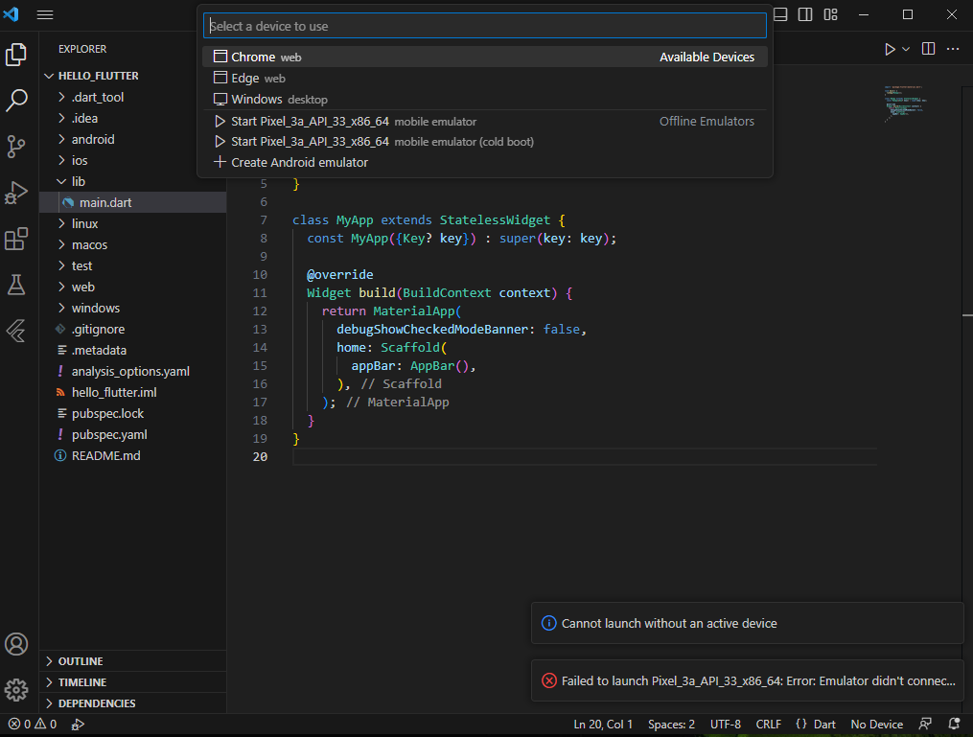Screen dimensions: 973x737
Task: Open the Explorer view in activity bar
Action: pyautogui.click(x=16, y=55)
